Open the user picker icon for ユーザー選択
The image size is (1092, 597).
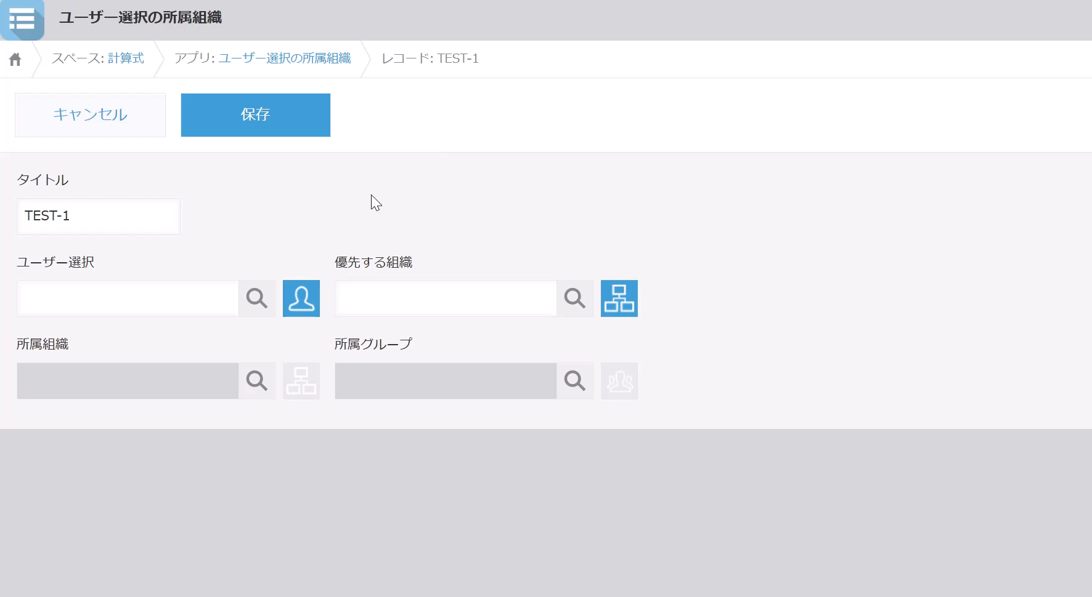pyautogui.click(x=301, y=298)
